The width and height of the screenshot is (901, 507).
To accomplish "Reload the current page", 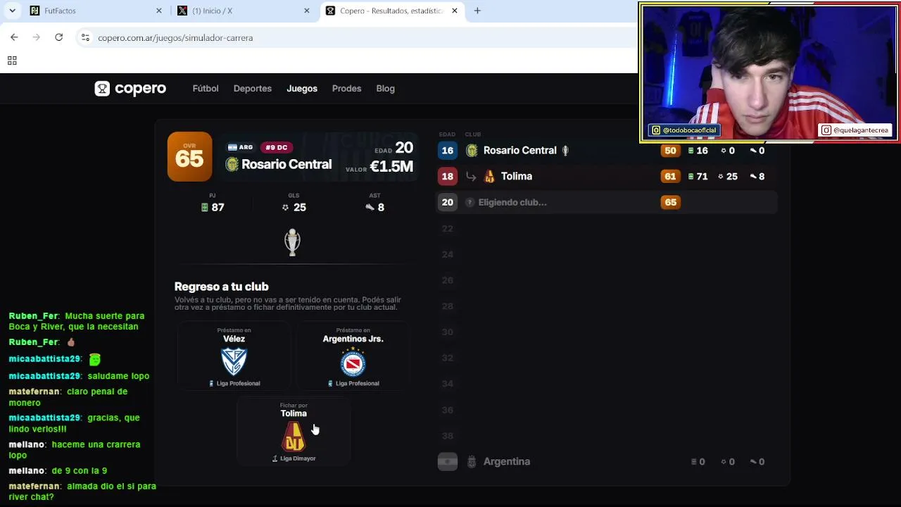I will tap(59, 37).
